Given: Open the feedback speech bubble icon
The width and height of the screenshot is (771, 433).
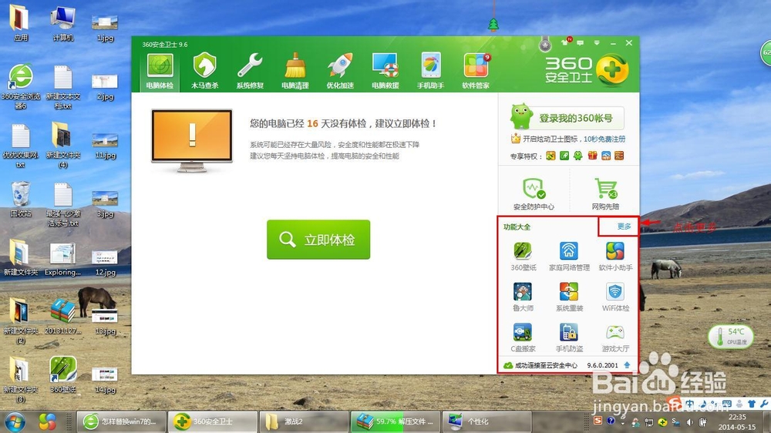Looking at the screenshot, I should pos(581,42).
